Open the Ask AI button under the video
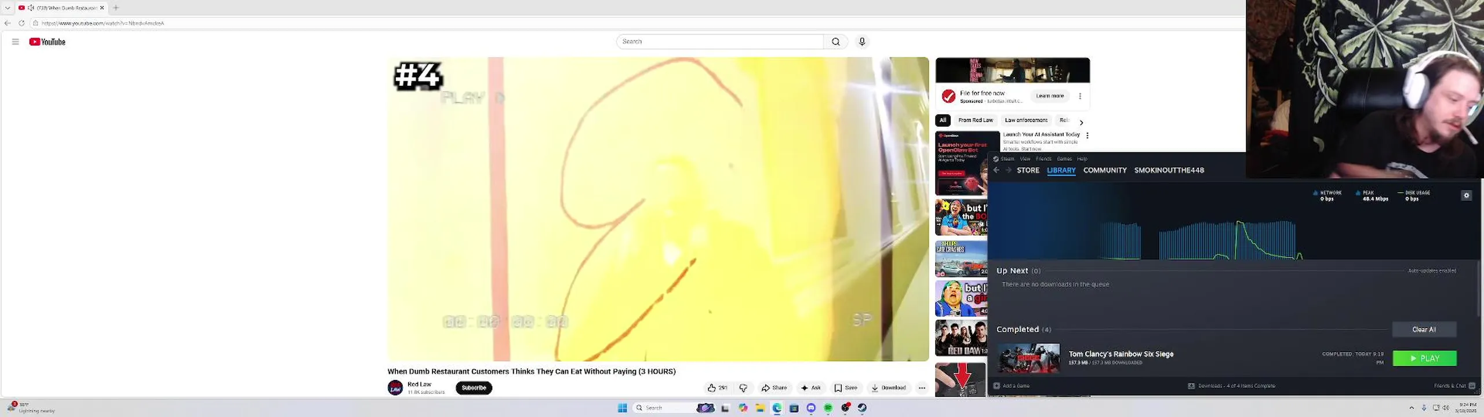Viewport: 1484px width, 417px height. pos(810,388)
